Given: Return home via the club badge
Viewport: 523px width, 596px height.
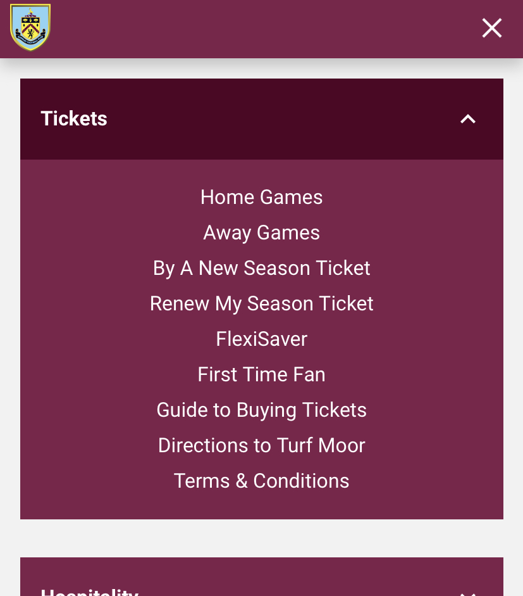Looking at the screenshot, I should (x=30, y=27).
